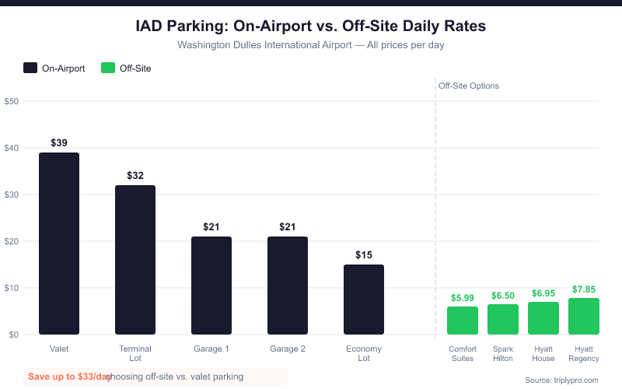Toggle the Off-Site legend label
This screenshot has height=389, width=622.
[135, 68]
